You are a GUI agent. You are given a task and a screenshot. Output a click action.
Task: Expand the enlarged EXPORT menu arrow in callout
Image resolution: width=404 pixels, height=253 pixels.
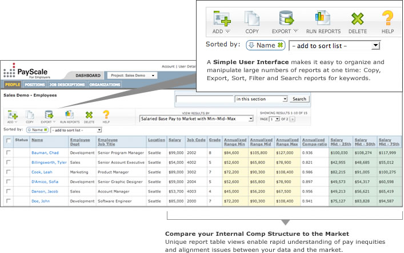[295, 31]
